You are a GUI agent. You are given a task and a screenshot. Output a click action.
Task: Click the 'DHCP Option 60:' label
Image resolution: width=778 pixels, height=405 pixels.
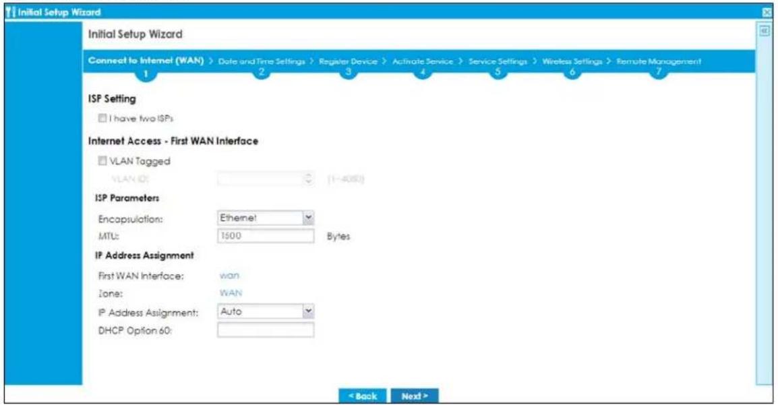pyautogui.click(x=135, y=331)
